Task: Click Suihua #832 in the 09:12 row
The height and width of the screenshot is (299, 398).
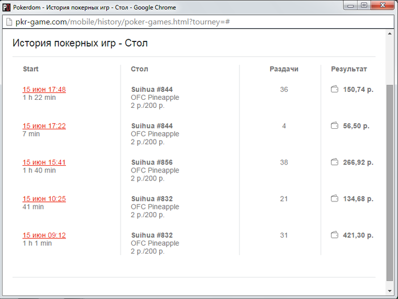Action: 152,235
